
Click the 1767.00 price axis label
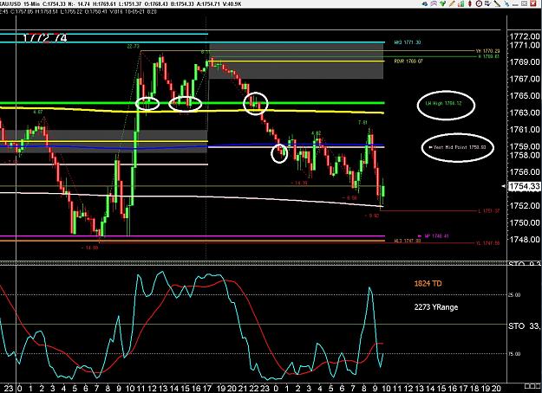pos(524,79)
